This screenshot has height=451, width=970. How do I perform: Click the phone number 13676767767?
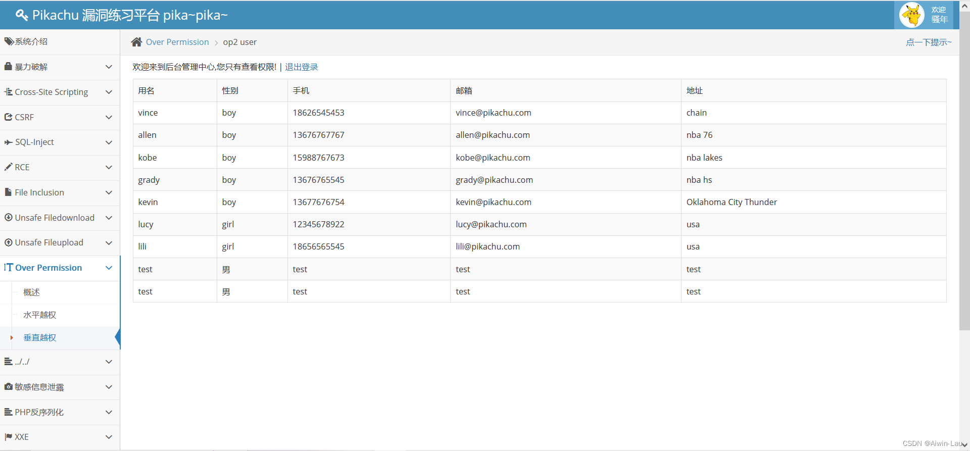click(318, 135)
